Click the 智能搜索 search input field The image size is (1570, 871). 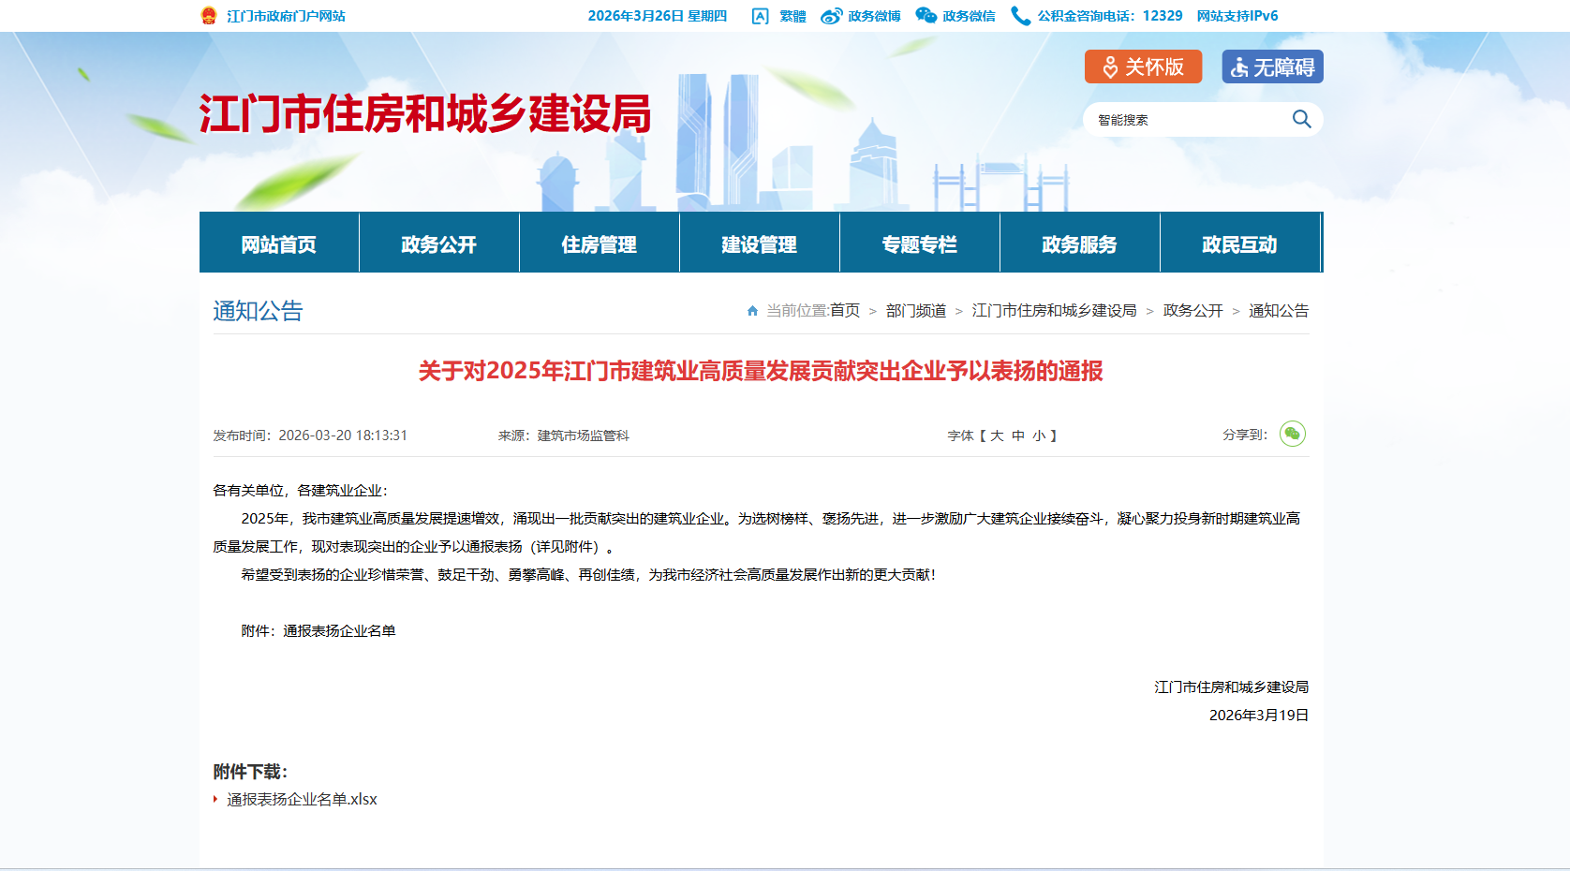click(x=1185, y=120)
